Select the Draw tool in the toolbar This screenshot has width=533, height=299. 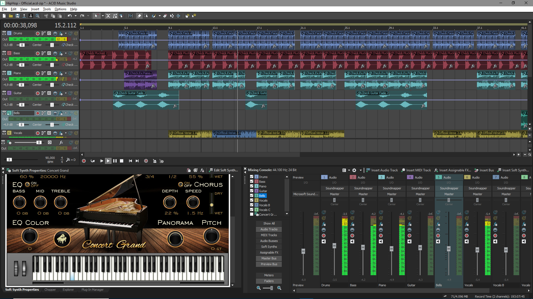tap(139, 16)
